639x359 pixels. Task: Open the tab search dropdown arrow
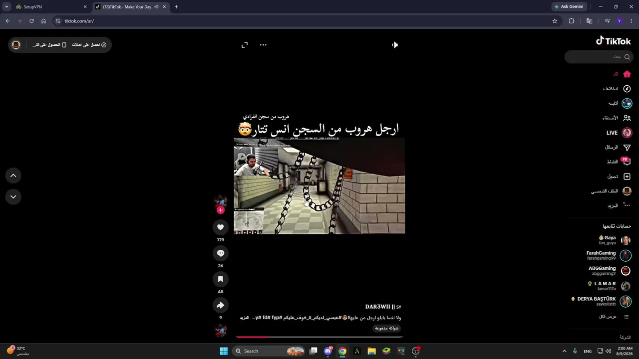(x=6, y=7)
